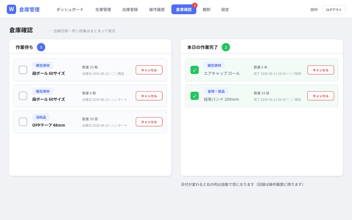Go to the ダッシュボード tab

click(x=70, y=10)
